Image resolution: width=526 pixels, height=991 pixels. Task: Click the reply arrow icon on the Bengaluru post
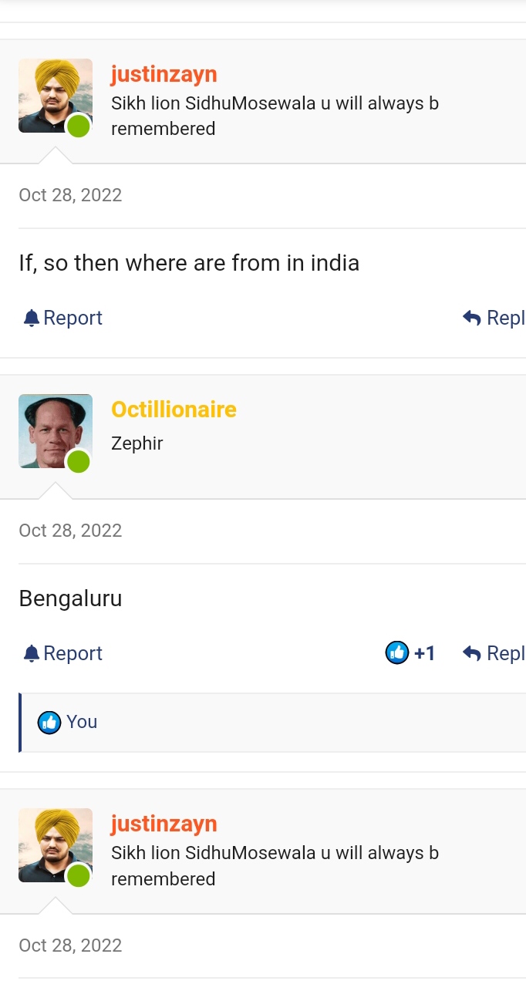472,653
